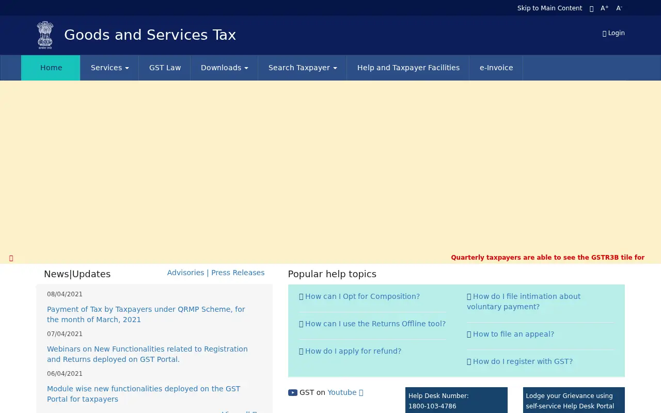Viewport: 661px width, 413px height.
Task: Click the date 08/04/2021
Action: 65,294
